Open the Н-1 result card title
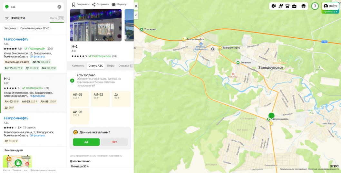The width and height of the screenshot is (341, 173). coord(7,79)
